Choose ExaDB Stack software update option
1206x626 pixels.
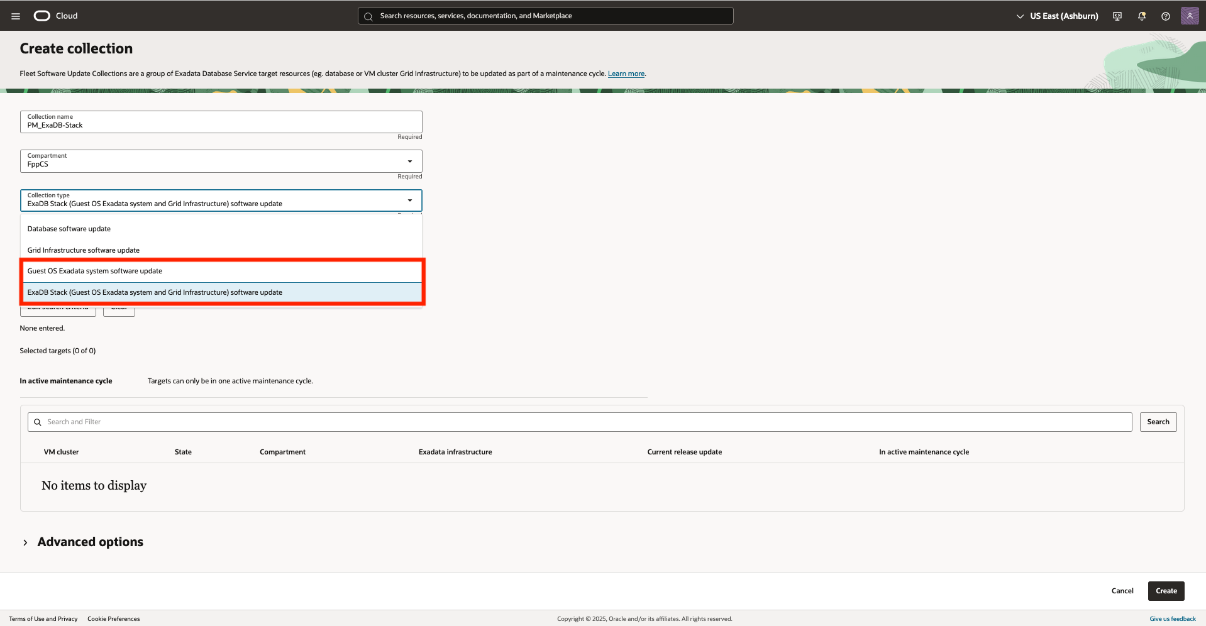pyautogui.click(x=221, y=292)
